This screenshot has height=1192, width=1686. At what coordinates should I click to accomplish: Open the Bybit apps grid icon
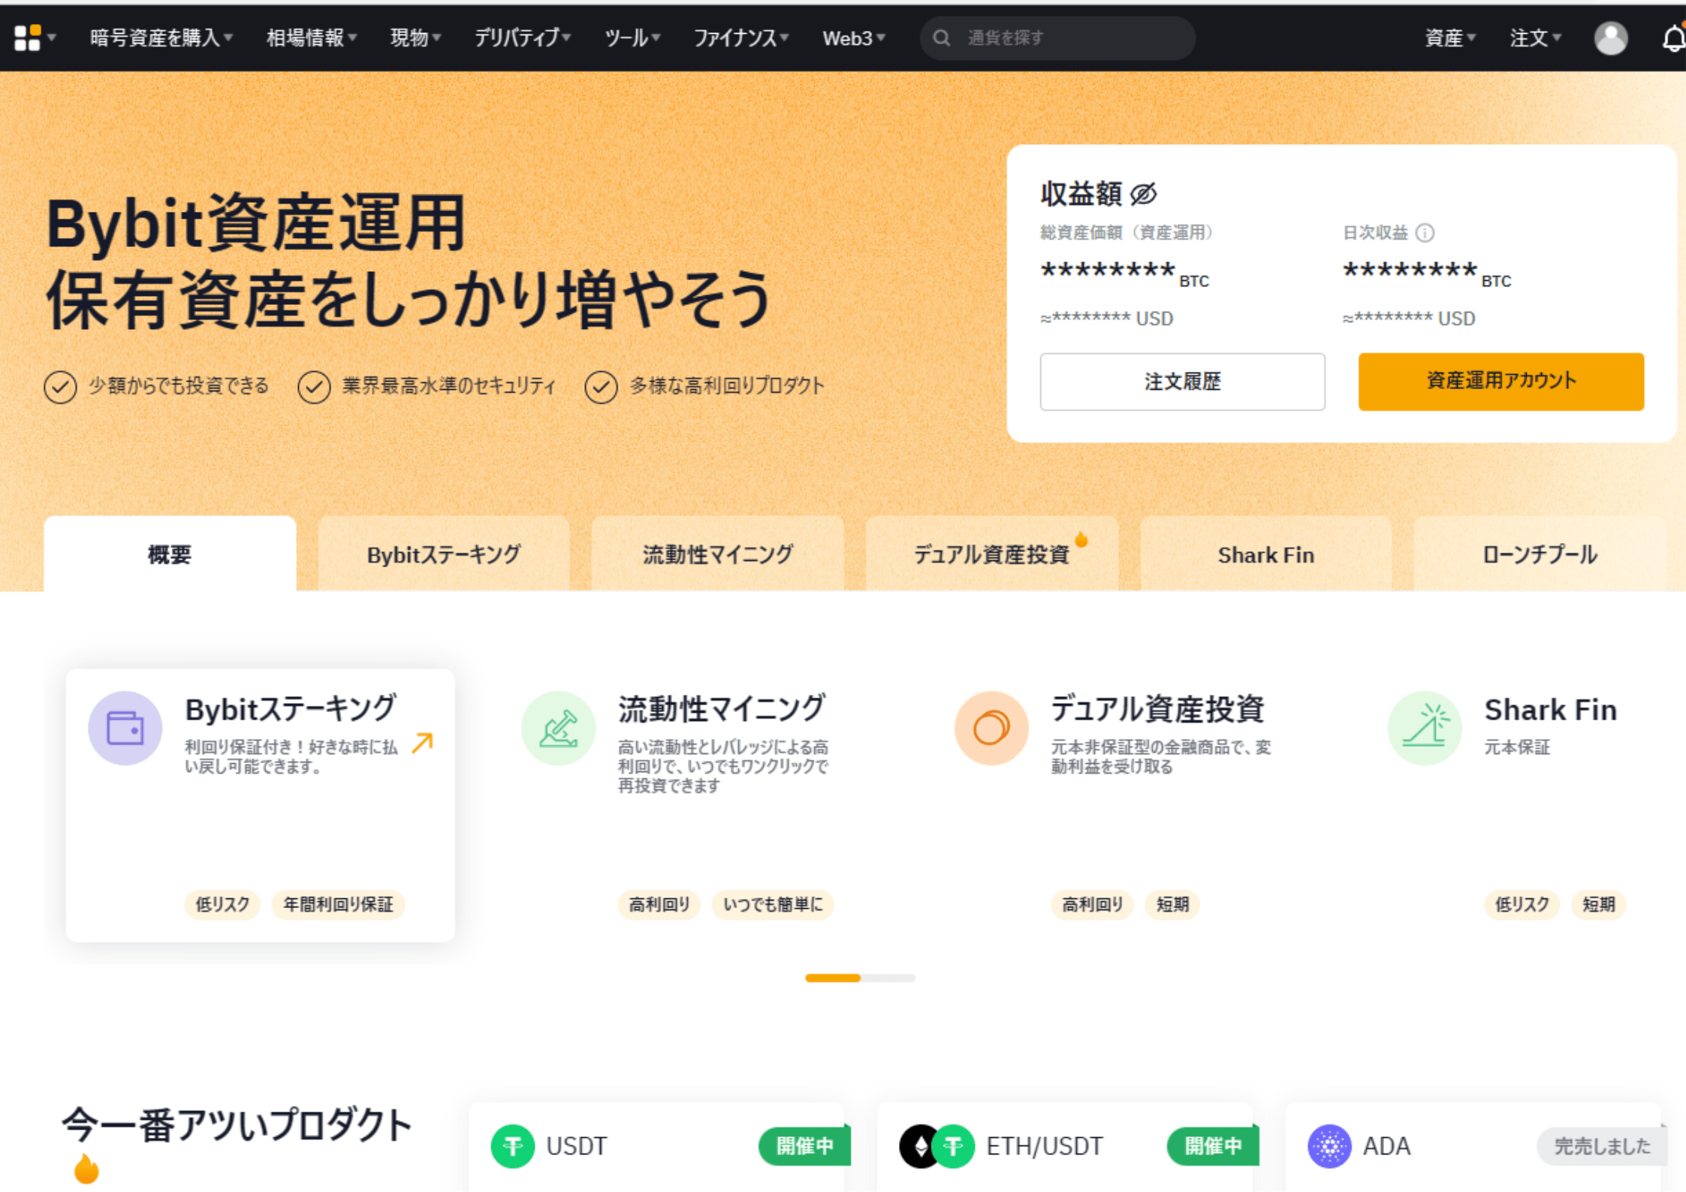27,38
